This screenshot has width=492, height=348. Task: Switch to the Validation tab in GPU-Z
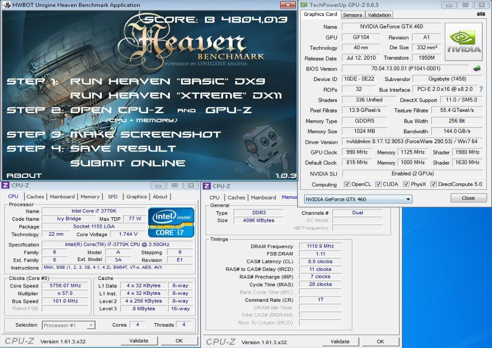coord(379,15)
